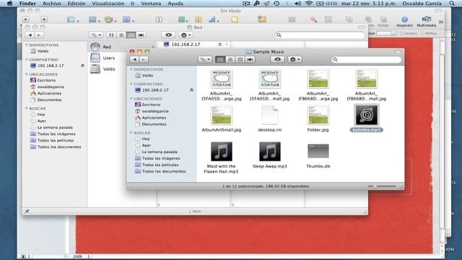
Task: Open action gear menu in Red window
Action: 186,35
